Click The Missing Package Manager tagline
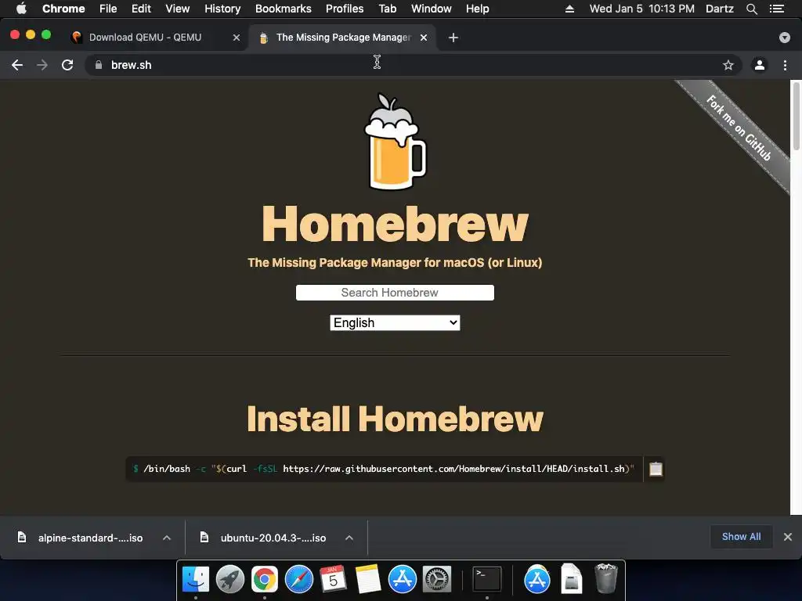The image size is (802, 601). click(x=395, y=263)
